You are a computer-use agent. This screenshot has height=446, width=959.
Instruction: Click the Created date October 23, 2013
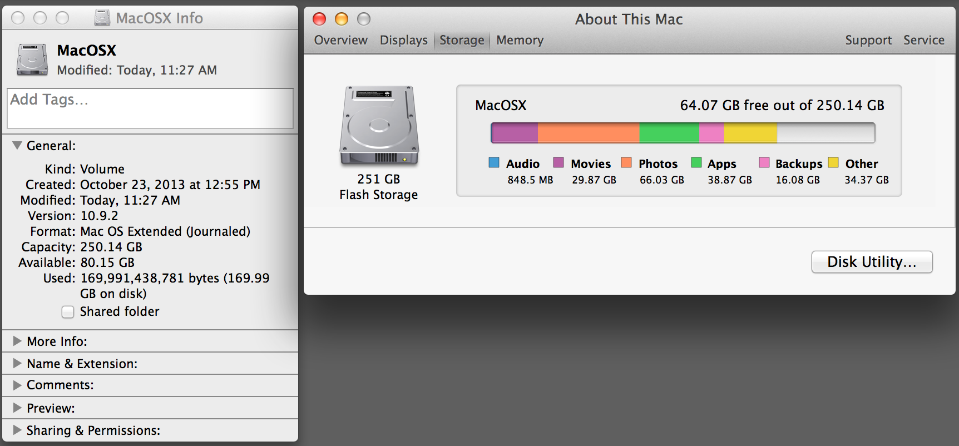(170, 185)
